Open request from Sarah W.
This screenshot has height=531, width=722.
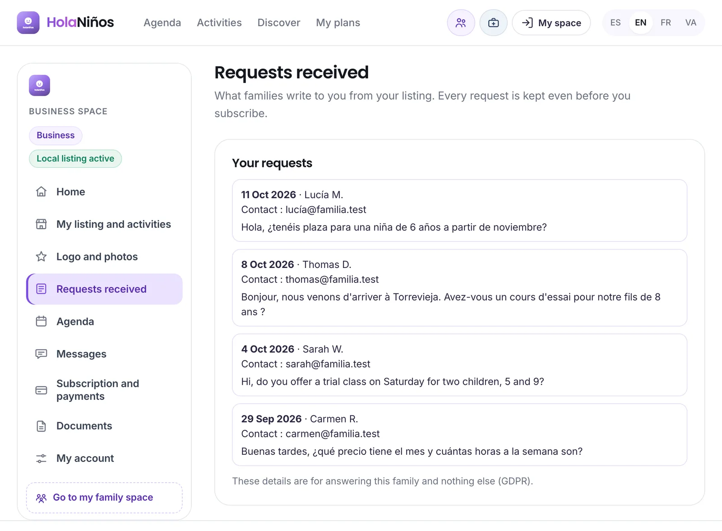[x=459, y=365]
